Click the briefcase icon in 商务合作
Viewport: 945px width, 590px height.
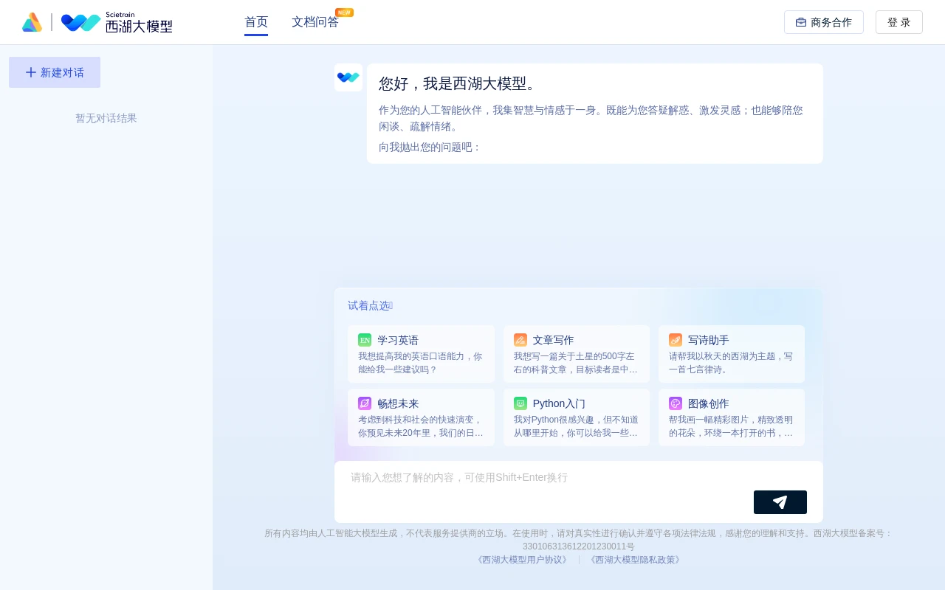801,22
